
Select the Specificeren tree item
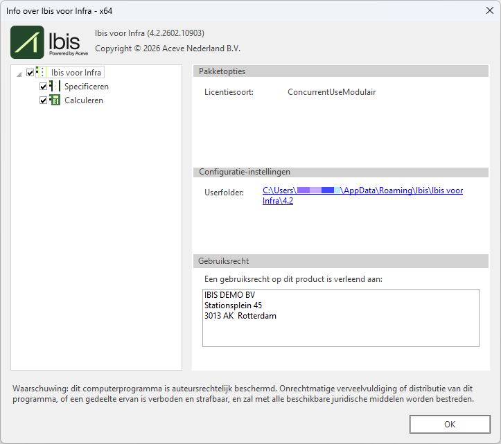click(x=86, y=87)
